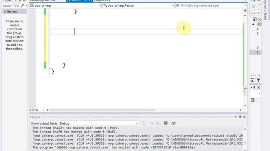Close the Output panel

click(x=244, y=117)
